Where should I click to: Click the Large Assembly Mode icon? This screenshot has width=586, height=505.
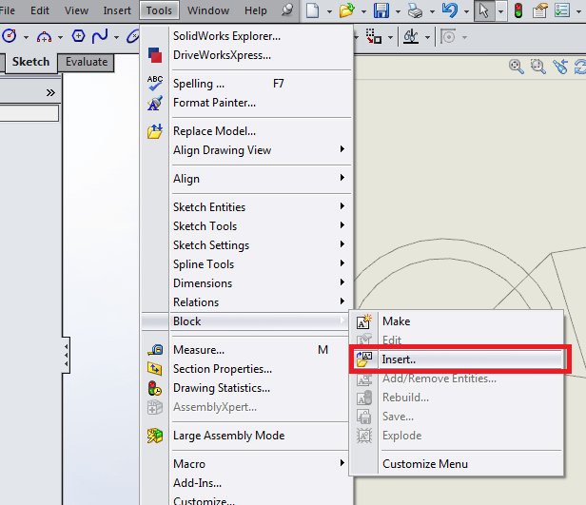(155, 436)
